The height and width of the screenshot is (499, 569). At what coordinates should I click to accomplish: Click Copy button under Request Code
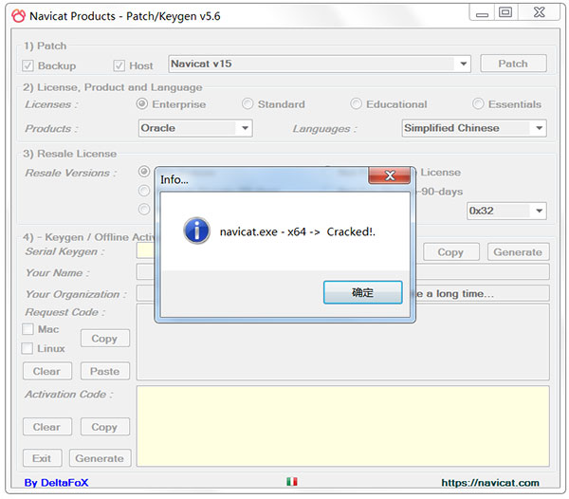(105, 339)
